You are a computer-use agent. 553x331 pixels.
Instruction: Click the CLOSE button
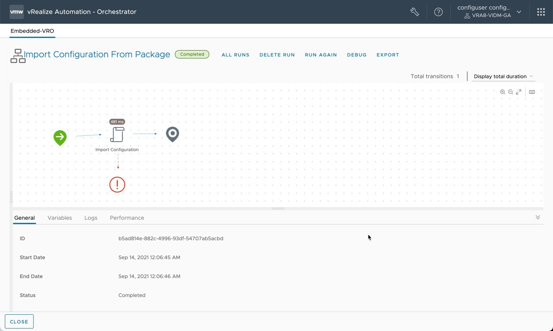pyautogui.click(x=19, y=322)
